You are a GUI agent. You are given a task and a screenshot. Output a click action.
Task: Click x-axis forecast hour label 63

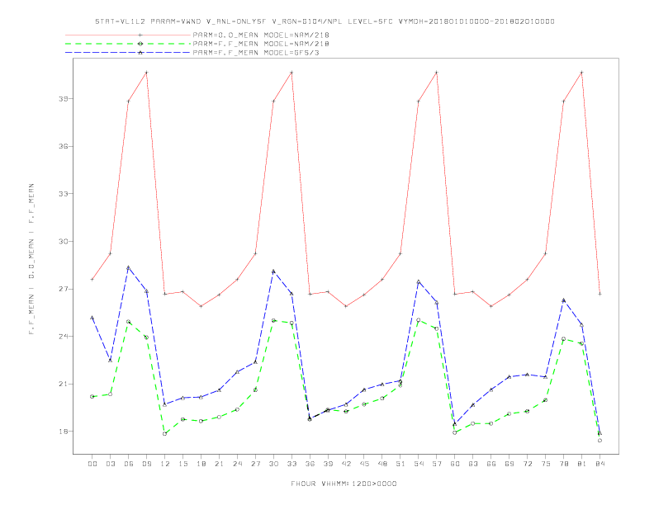click(473, 464)
